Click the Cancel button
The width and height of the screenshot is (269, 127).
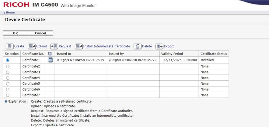[x=40, y=33]
